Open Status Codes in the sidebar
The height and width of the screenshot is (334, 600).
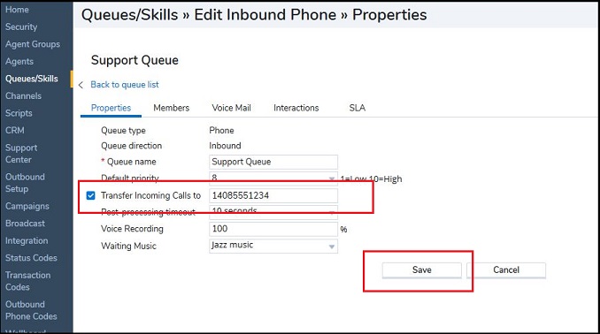(x=31, y=258)
